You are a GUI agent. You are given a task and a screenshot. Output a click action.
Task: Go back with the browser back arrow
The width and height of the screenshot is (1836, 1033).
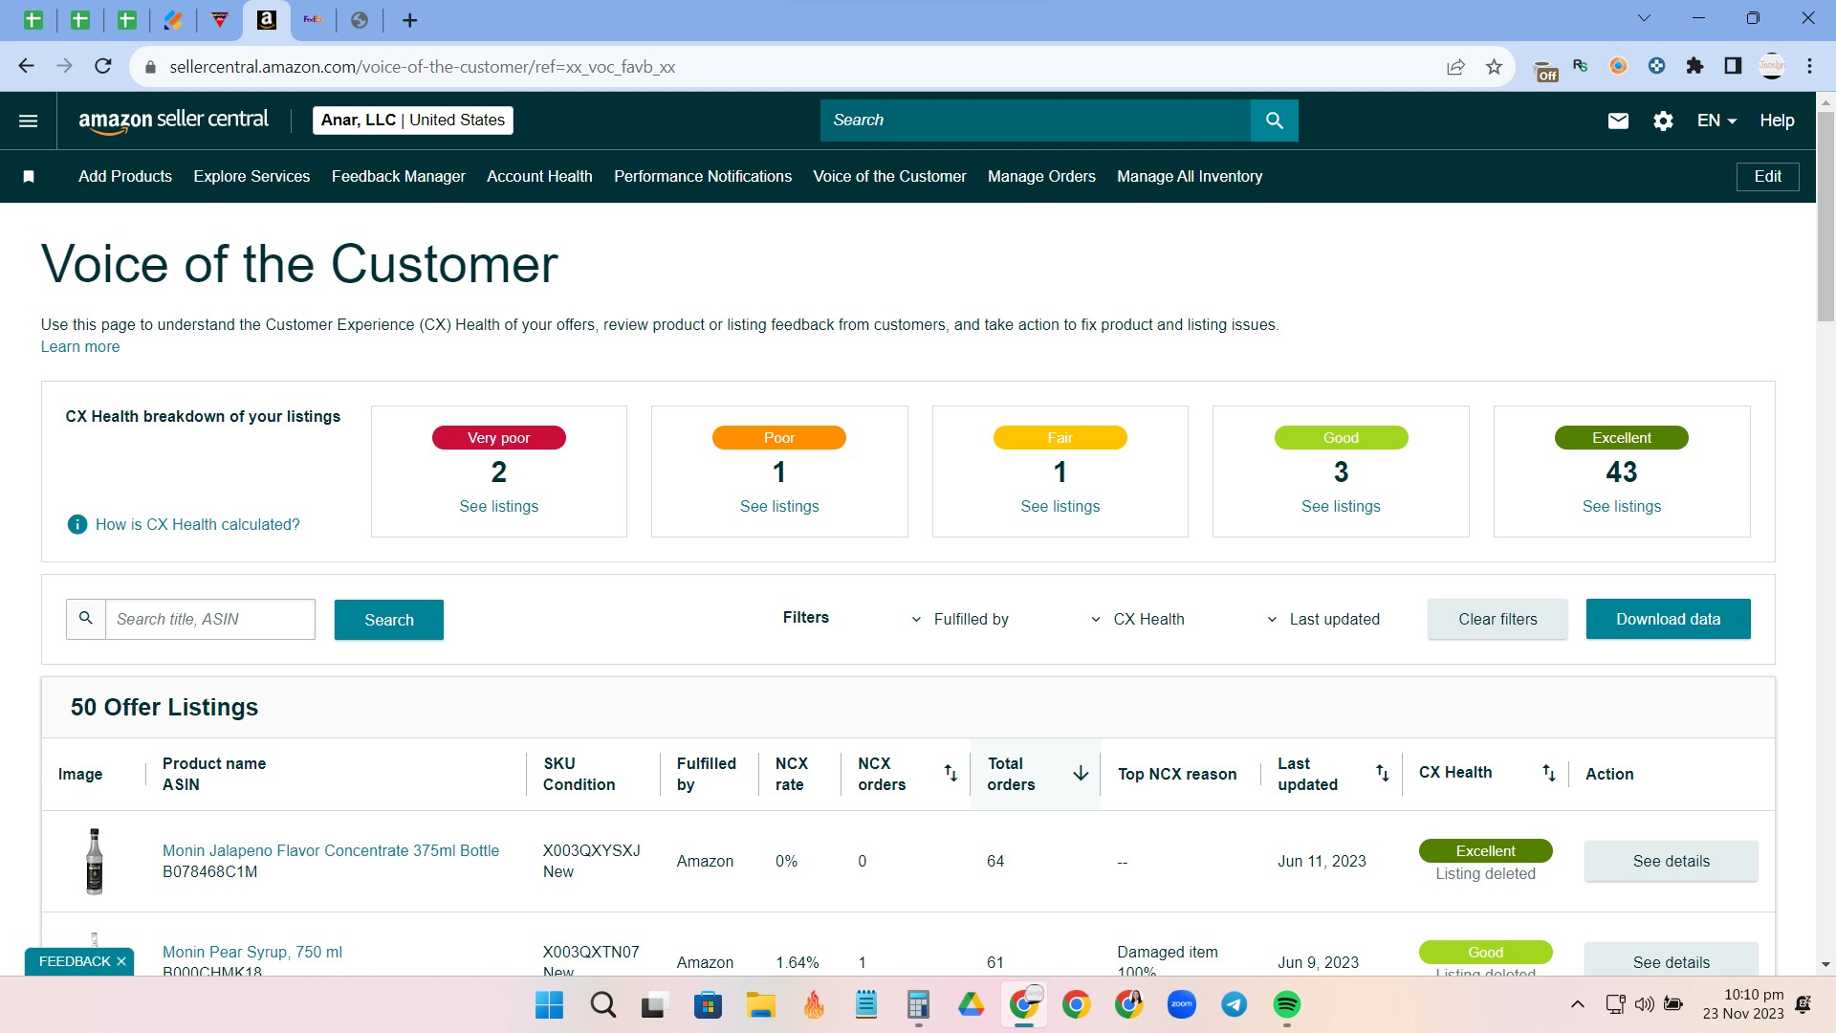[x=27, y=66]
